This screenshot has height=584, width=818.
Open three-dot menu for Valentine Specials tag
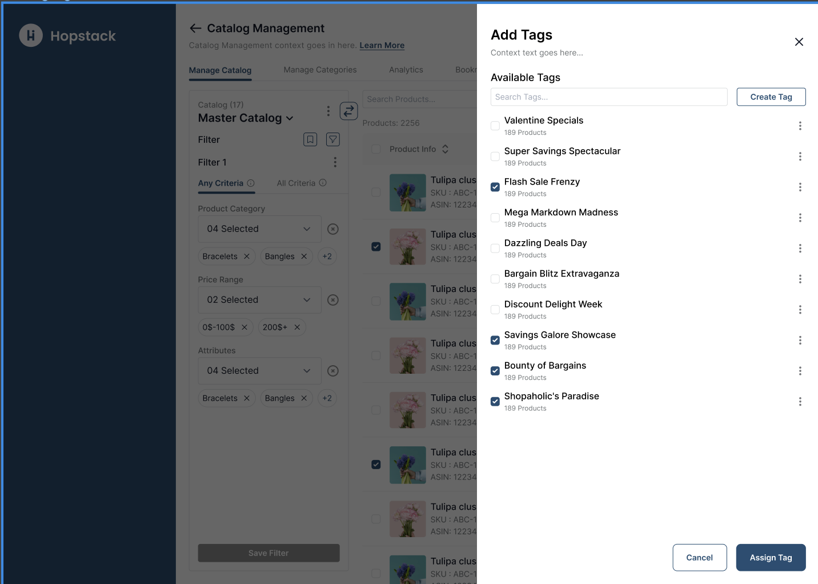(800, 126)
